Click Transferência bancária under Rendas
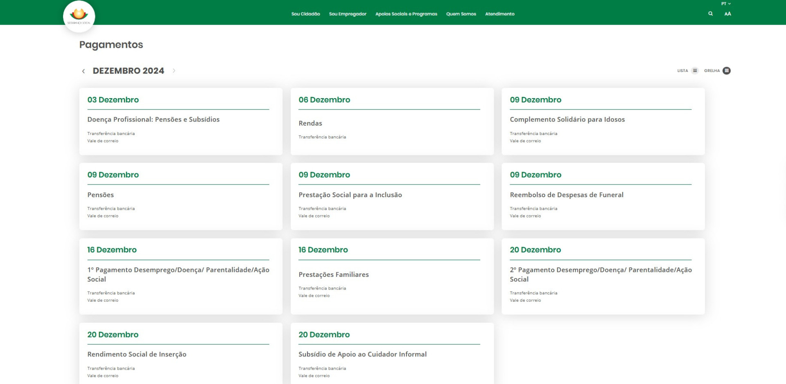This screenshot has width=786, height=384. pyautogui.click(x=322, y=137)
